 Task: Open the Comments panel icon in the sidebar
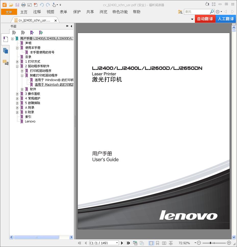[6, 63]
